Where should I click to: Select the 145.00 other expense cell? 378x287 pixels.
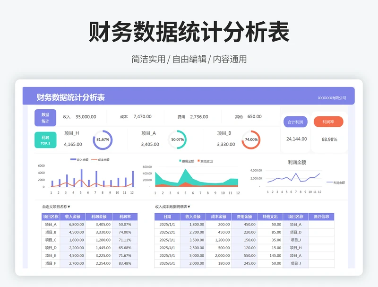[270, 255]
